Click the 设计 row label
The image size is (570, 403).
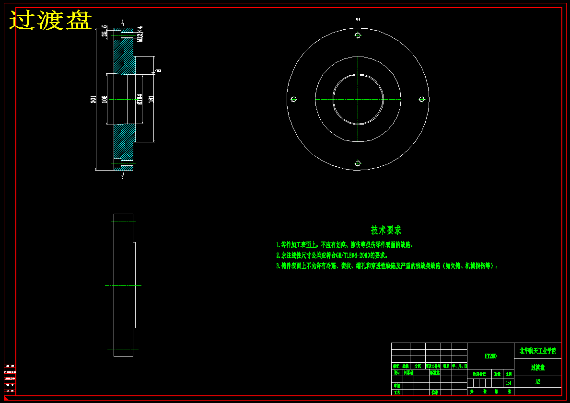(396, 372)
